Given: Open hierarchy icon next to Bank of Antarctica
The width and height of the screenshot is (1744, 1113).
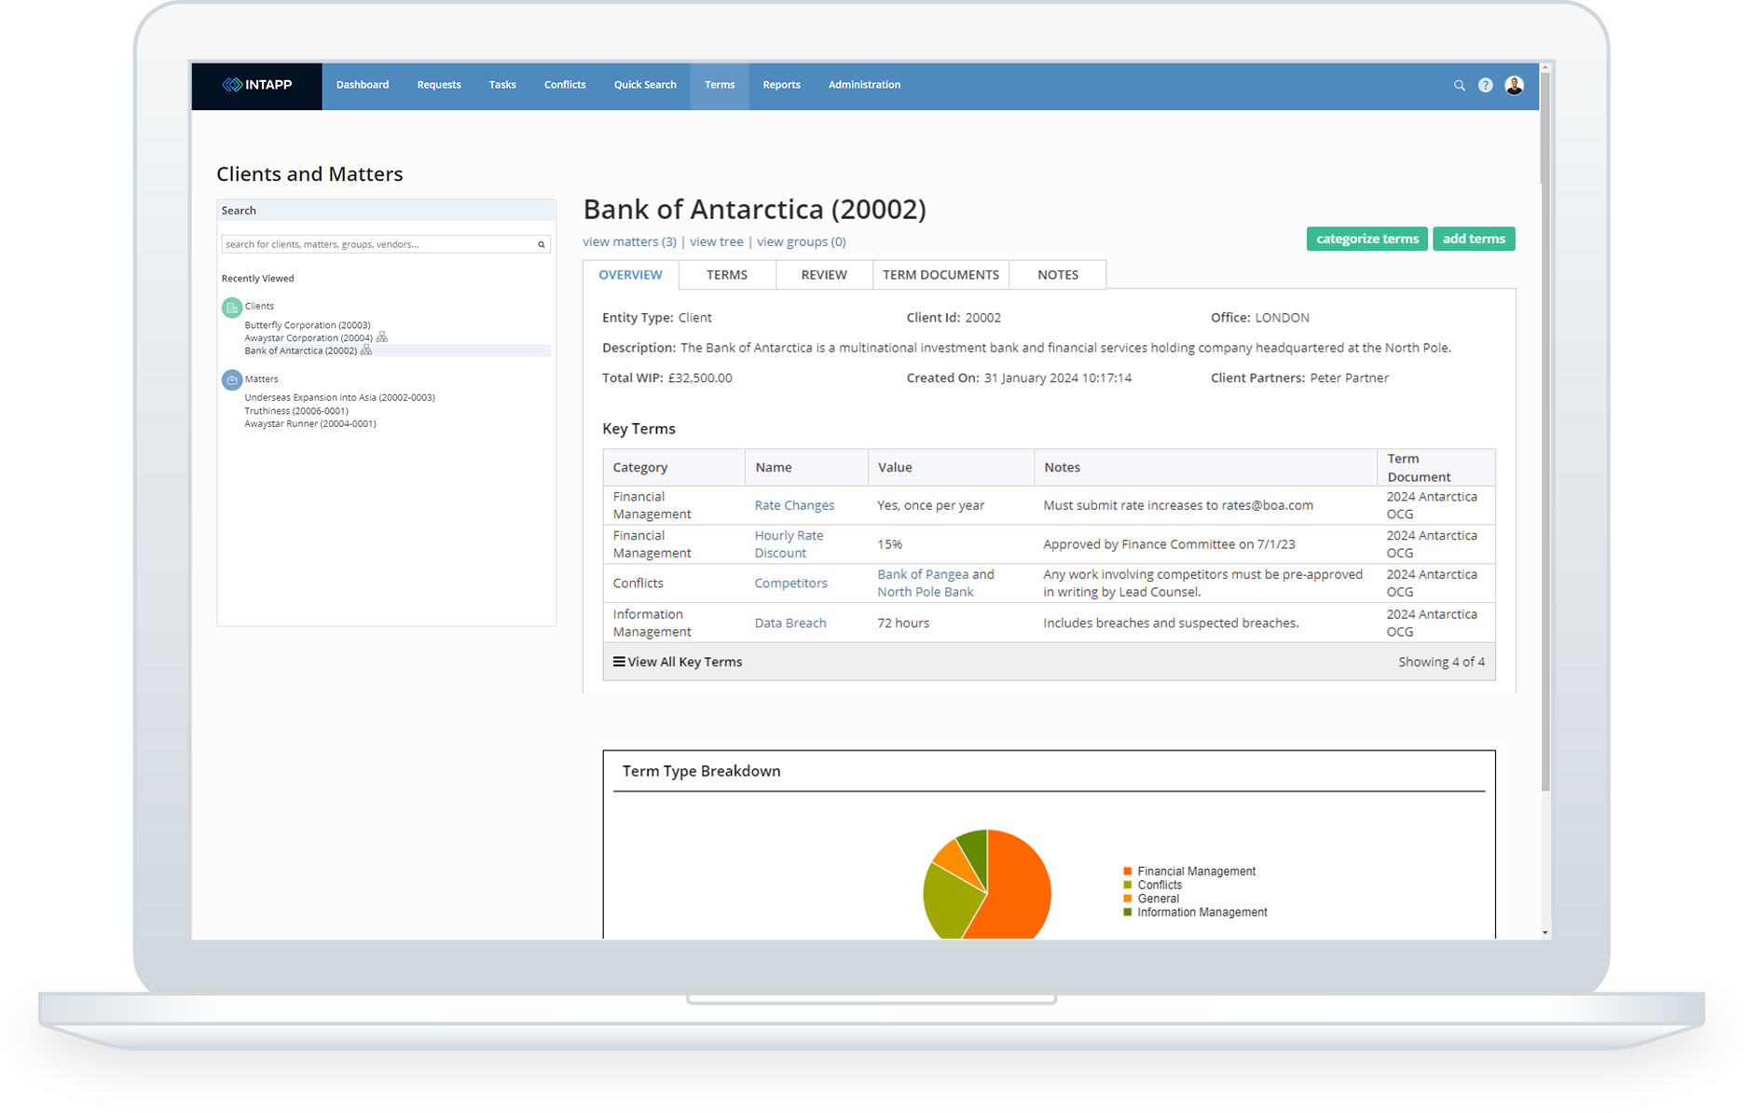Looking at the screenshot, I should coord(365,350).
